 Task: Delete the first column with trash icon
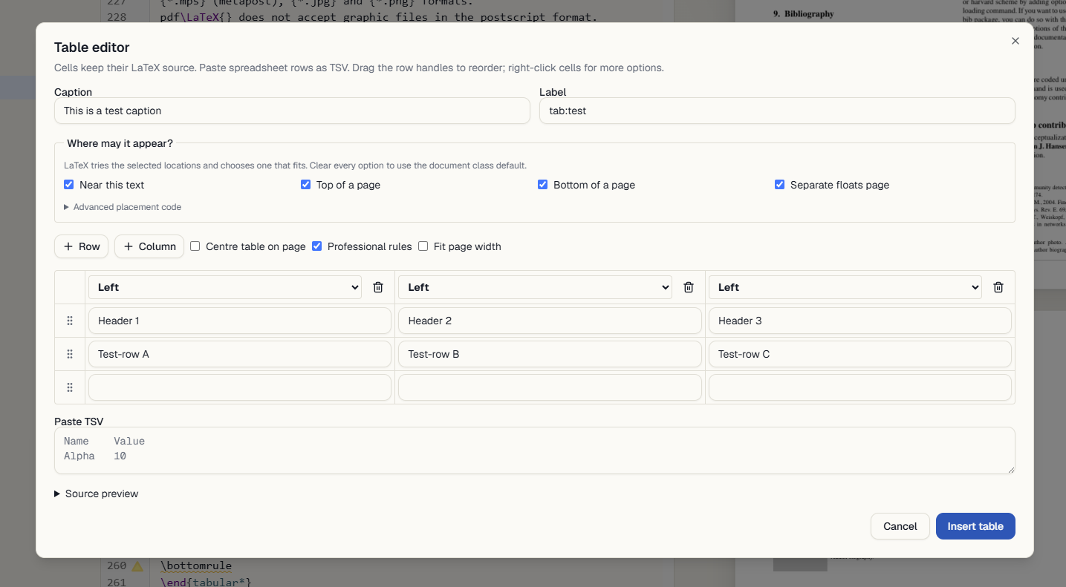tap(378, 287)
